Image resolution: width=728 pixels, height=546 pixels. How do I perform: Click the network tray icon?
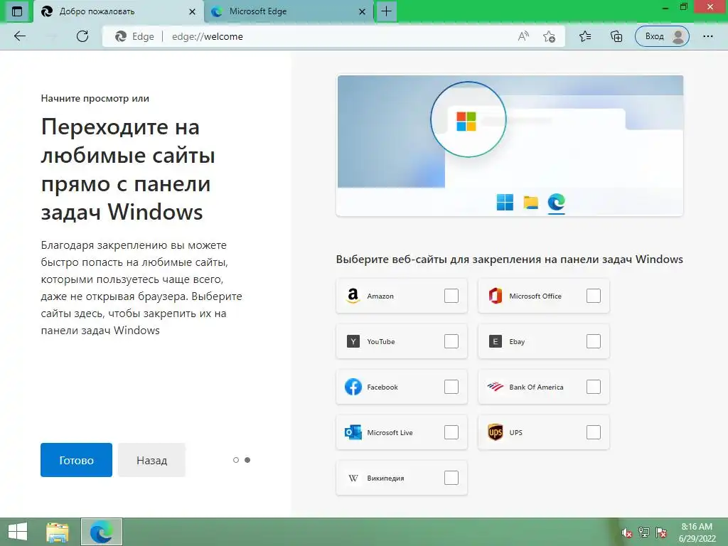tap(644, 532)
